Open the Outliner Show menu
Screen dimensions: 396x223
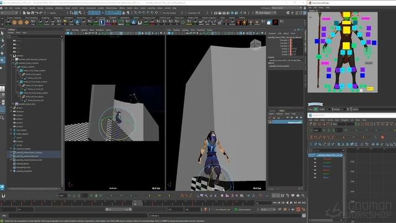[18, 33]
